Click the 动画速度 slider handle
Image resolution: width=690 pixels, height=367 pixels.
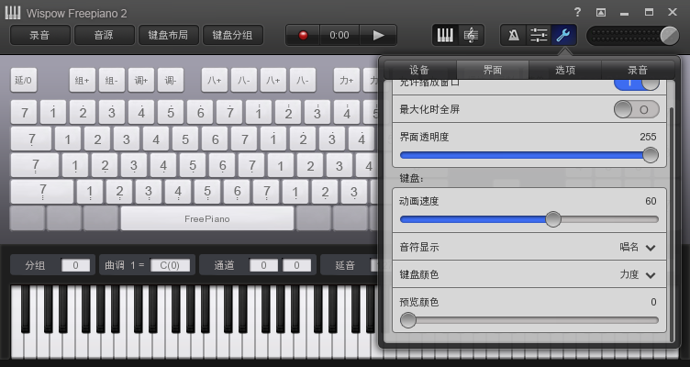(x=553, y=219)
